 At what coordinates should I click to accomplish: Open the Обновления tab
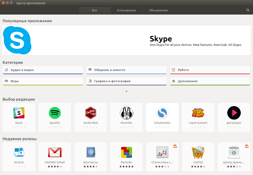[x=158, y=10]
